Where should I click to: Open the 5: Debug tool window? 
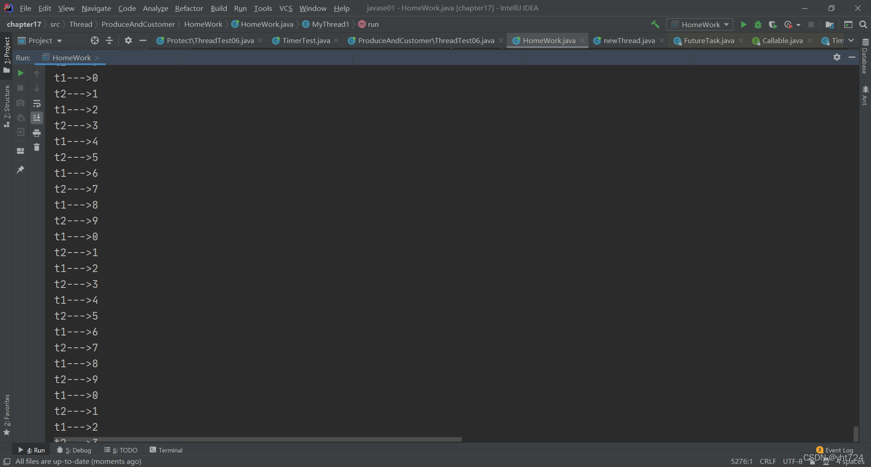coord(74,450)
